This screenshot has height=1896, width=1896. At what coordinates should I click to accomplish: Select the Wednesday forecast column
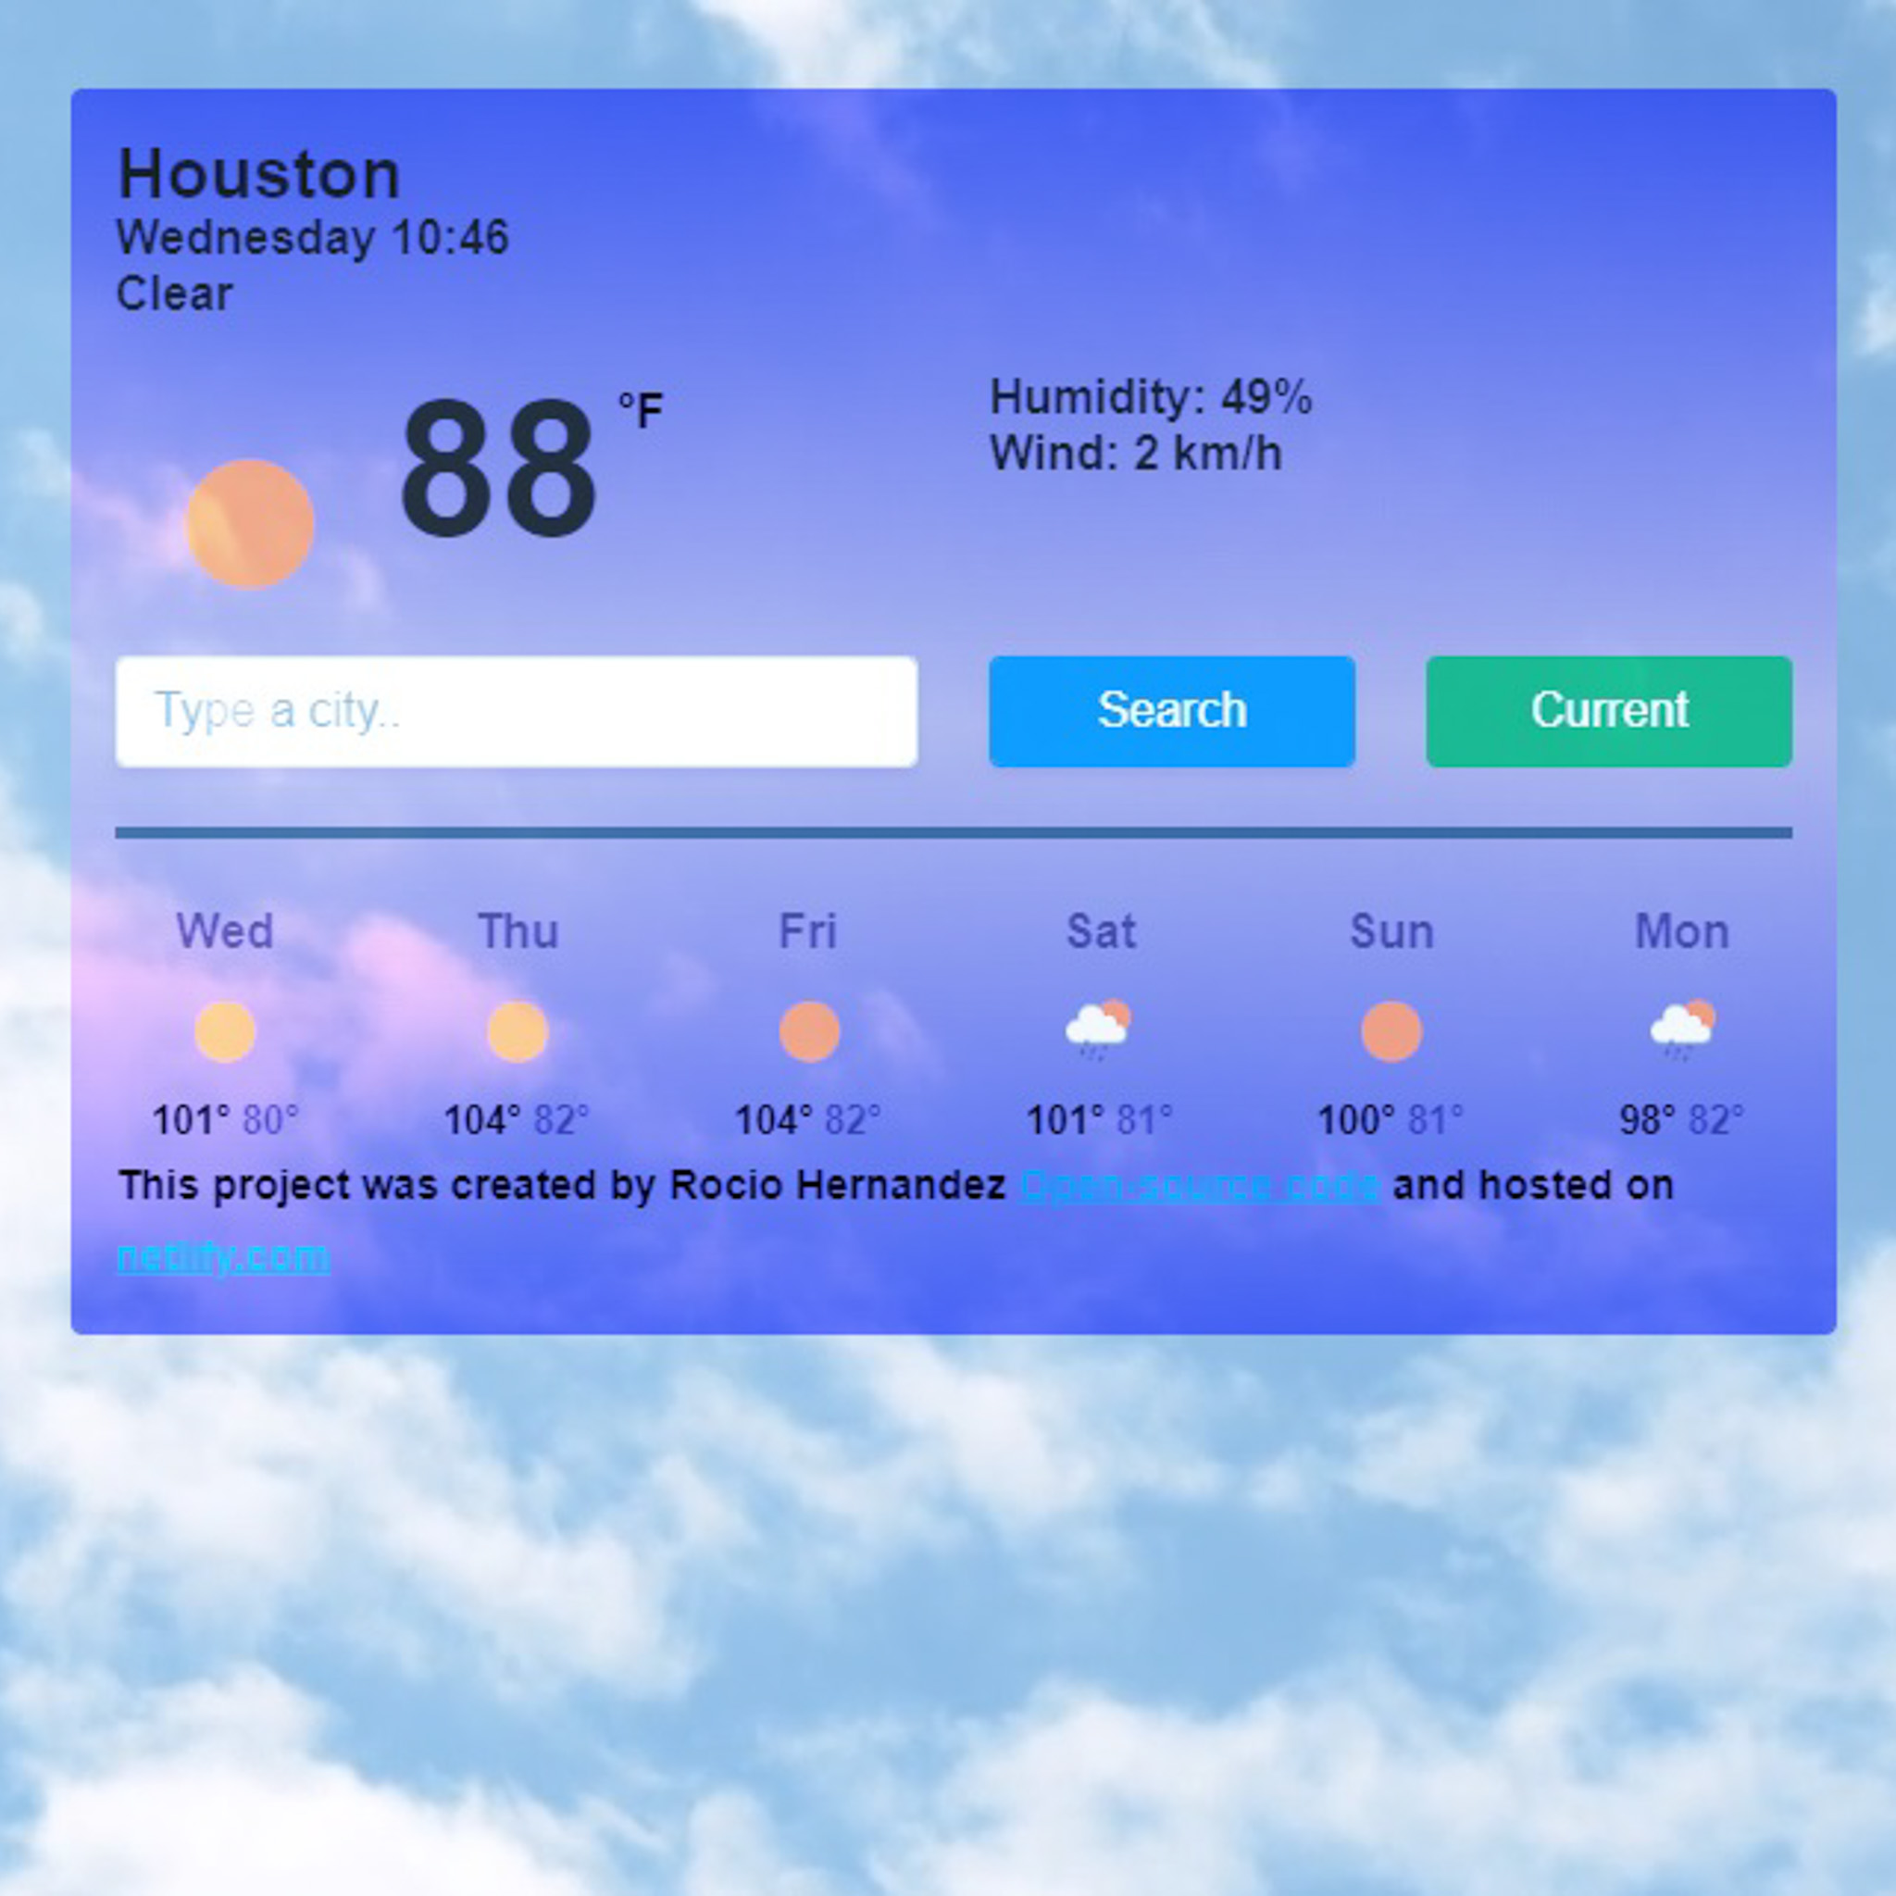coord(224,1023)
